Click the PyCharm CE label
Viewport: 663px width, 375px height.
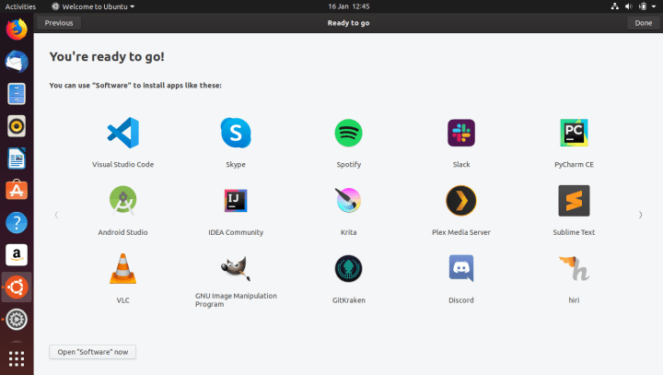click(x=574, y=164)
